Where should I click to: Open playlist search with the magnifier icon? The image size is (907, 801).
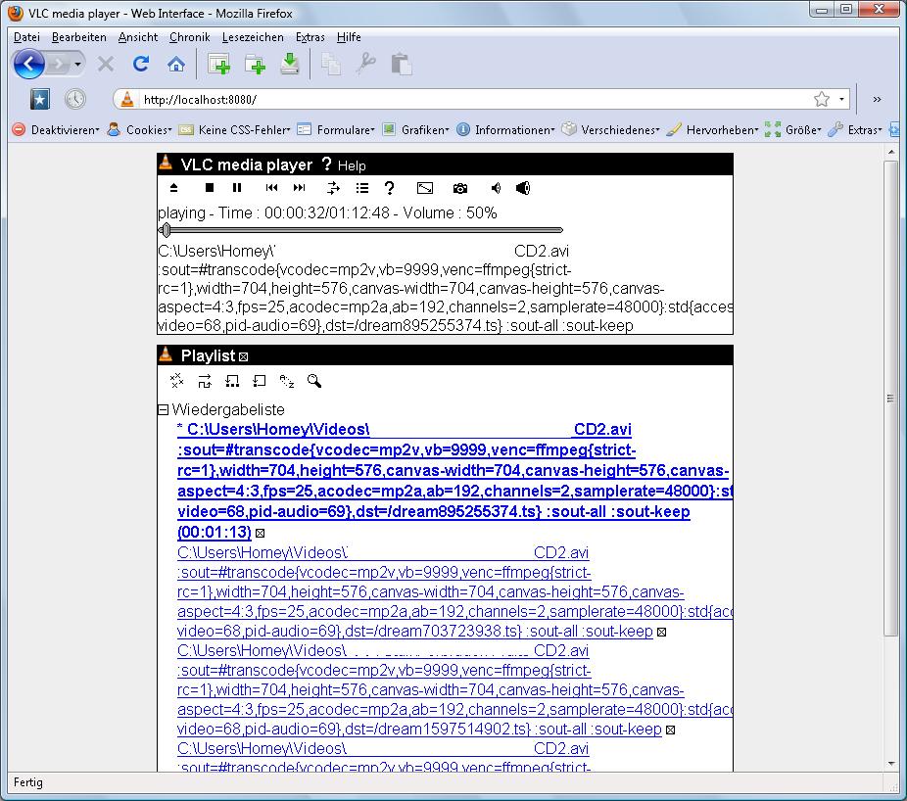tap(314, 381)
